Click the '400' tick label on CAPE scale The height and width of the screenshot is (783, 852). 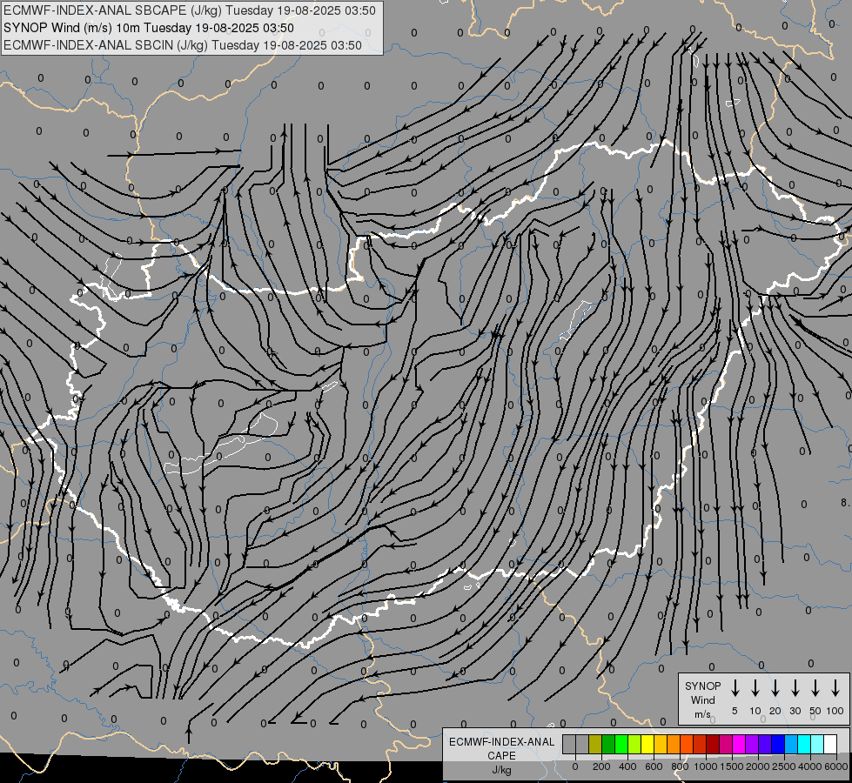(627, 766)
